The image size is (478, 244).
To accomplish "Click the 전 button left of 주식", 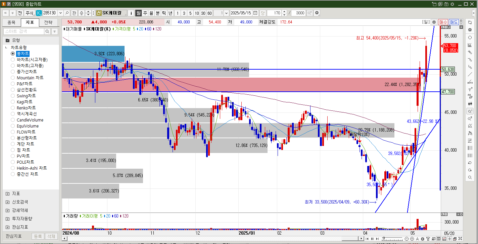I will [x=20, y=13].
